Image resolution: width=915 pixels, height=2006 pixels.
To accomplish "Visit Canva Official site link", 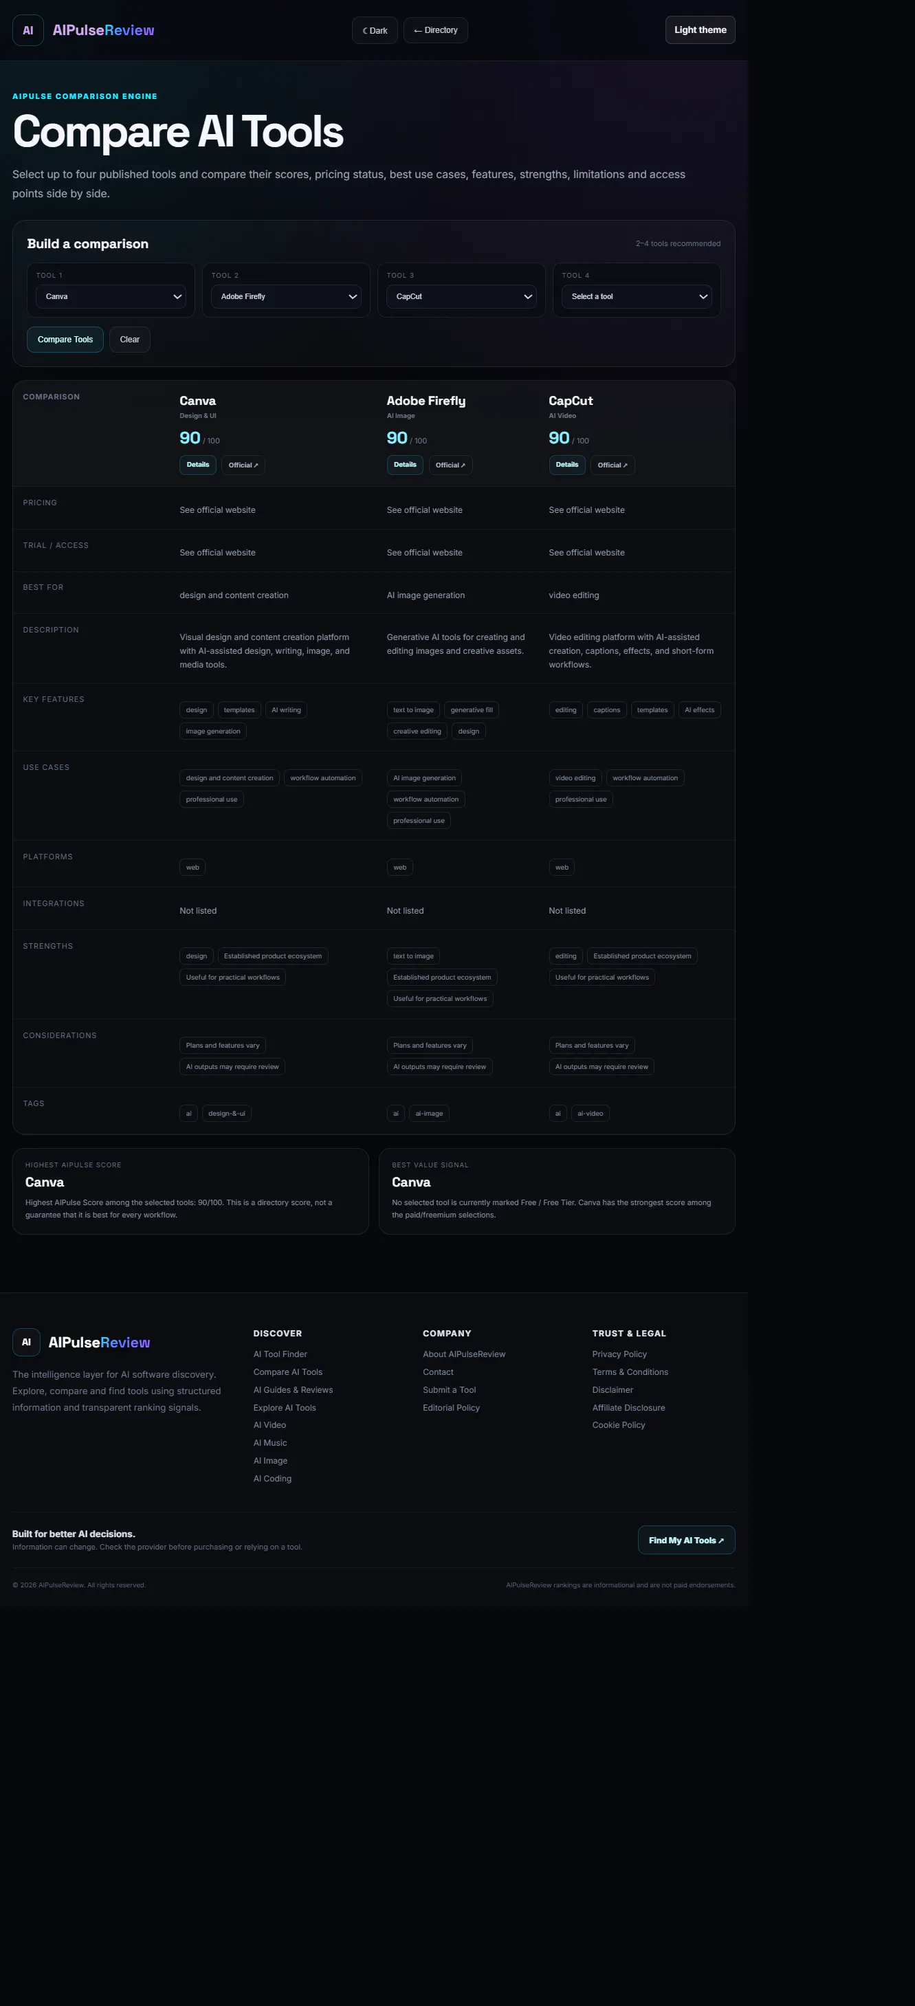I will pos(243,465).
